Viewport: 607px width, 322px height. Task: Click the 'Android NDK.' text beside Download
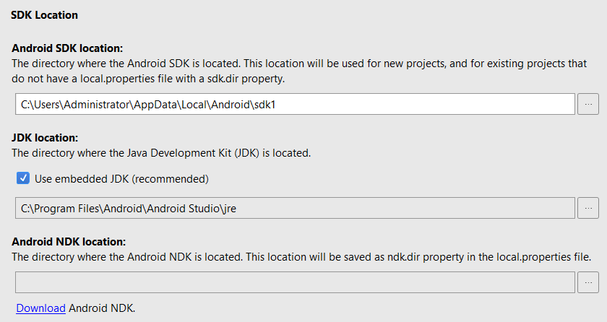click(102, 308)
